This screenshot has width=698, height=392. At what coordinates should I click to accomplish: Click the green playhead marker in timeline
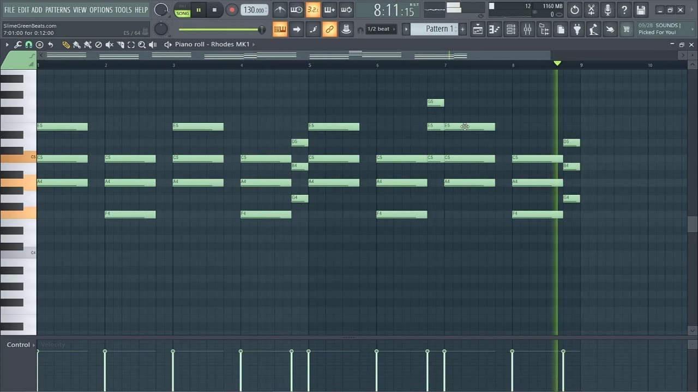(x=557, y=64)
